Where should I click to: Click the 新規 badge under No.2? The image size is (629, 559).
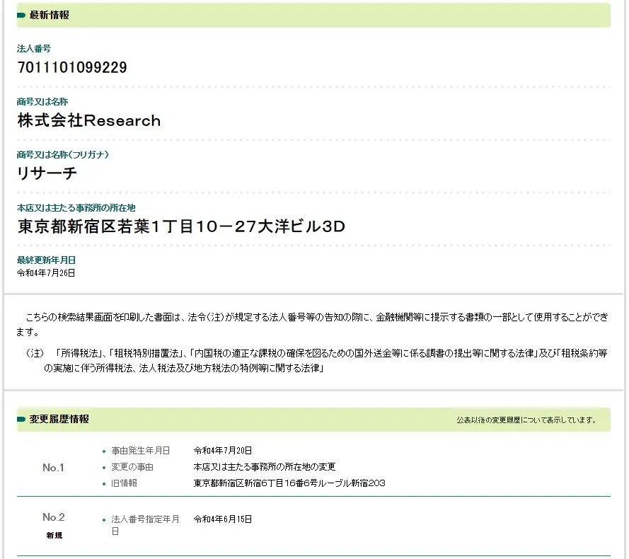tap(54, 536)
